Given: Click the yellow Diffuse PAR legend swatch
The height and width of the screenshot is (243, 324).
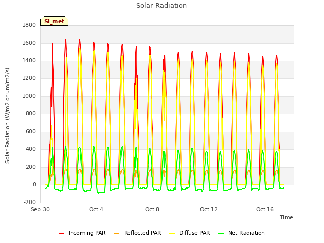Looking at the screenshot, I should point(172,234).
